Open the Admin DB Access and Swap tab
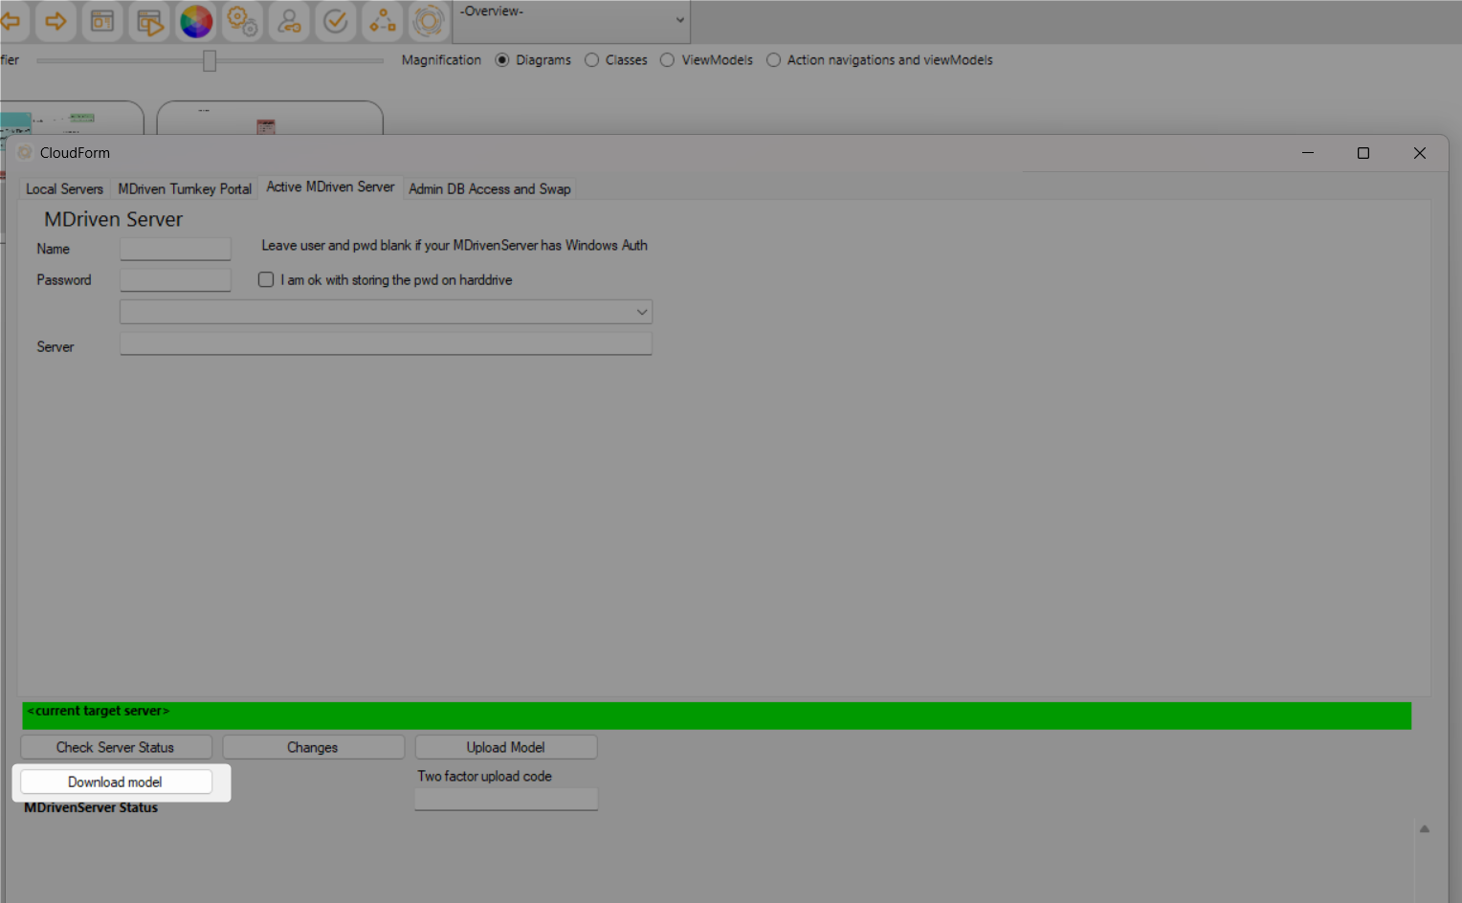 click(x=489, y=189)
